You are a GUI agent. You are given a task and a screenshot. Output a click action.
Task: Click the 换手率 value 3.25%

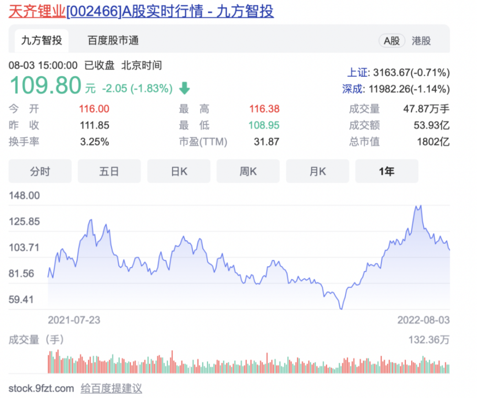(x=94, y=142)
